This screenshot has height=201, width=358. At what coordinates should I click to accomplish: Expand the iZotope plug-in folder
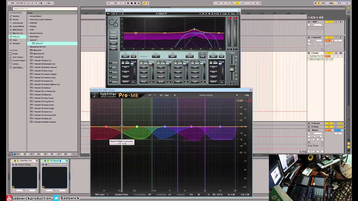point(28,26)
